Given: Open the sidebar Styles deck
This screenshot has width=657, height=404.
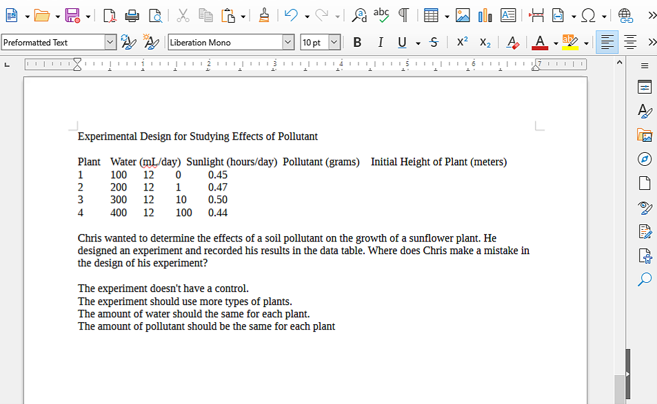Looking at the screenshot, I should (x=645, y=111).
